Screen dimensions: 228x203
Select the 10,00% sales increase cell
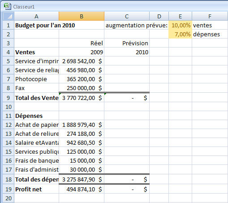[x=181, y=25]
